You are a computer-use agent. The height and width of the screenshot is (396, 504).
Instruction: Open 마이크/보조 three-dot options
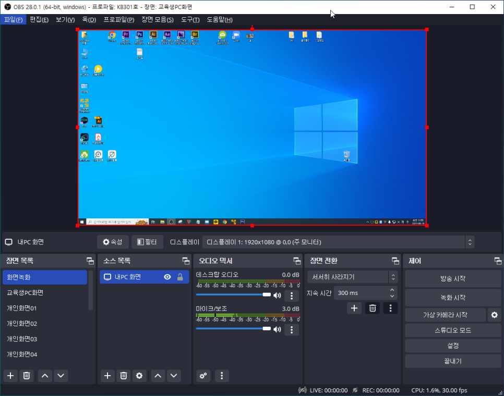coord(292,330)
